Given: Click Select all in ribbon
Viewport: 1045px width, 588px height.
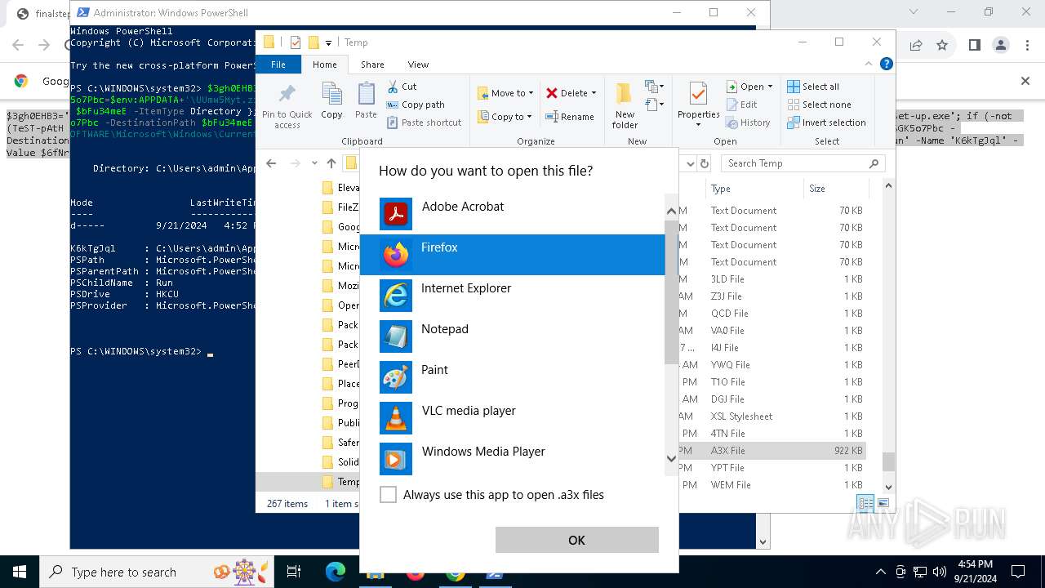Looking at the screenshot, I should [813, 87].
